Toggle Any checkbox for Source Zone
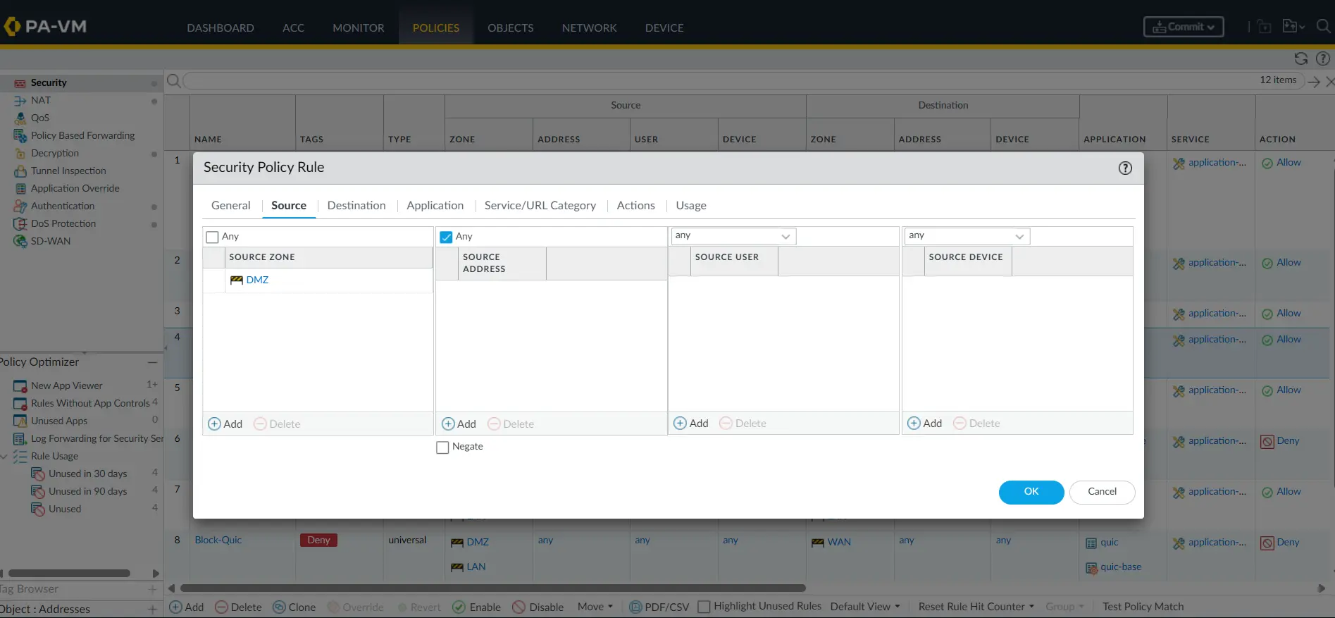The image size is (1335, 618). (x=212, y=237)
